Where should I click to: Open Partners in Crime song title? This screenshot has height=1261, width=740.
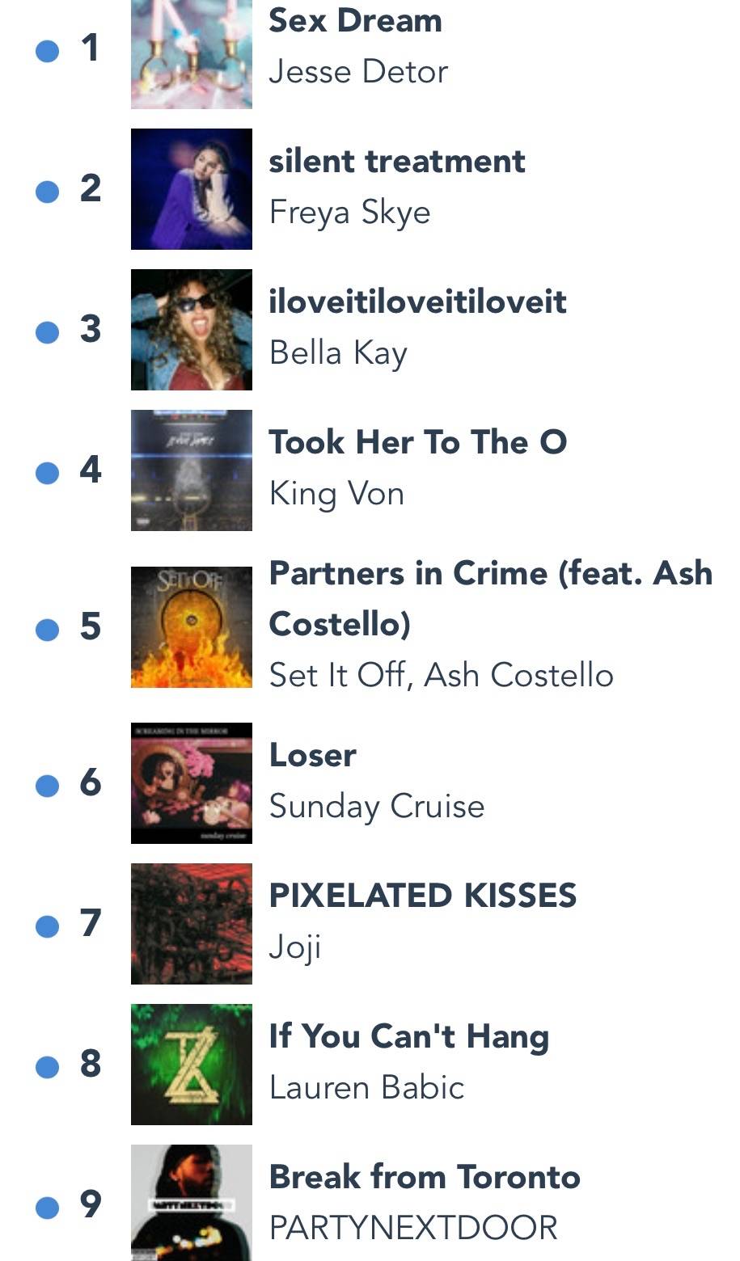(x=491, y=598)
